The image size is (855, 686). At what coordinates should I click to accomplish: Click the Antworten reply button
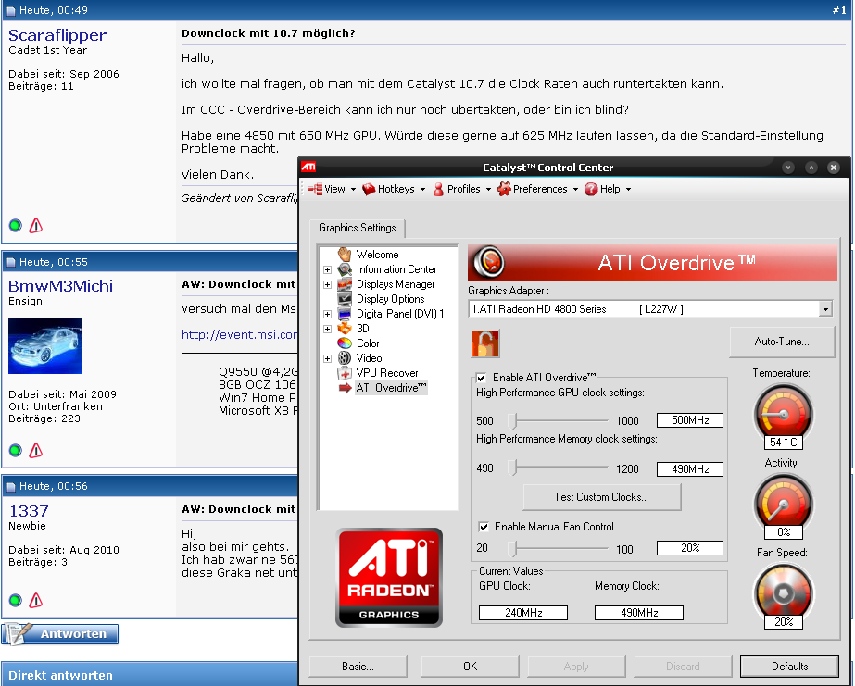point(60,633)
